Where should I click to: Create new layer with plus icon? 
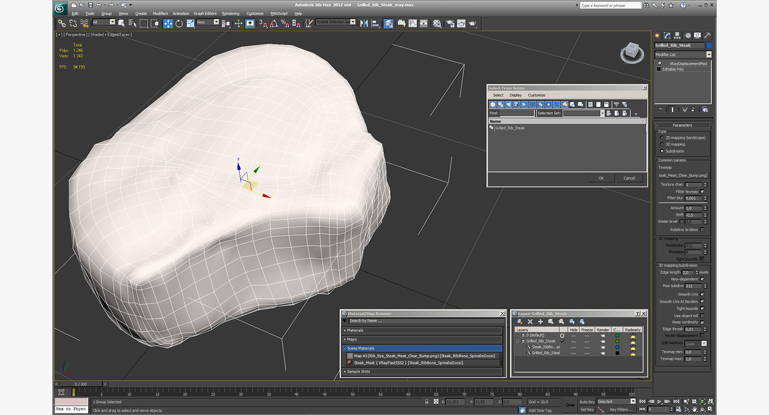tap(540, 322)
